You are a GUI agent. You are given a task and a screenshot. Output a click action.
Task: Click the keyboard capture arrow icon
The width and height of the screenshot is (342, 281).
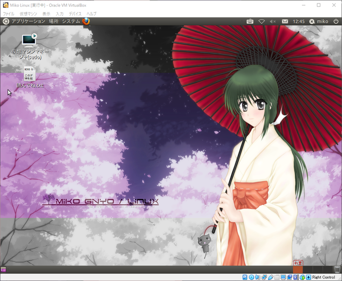pyautogui.click(x=309, y=277)
